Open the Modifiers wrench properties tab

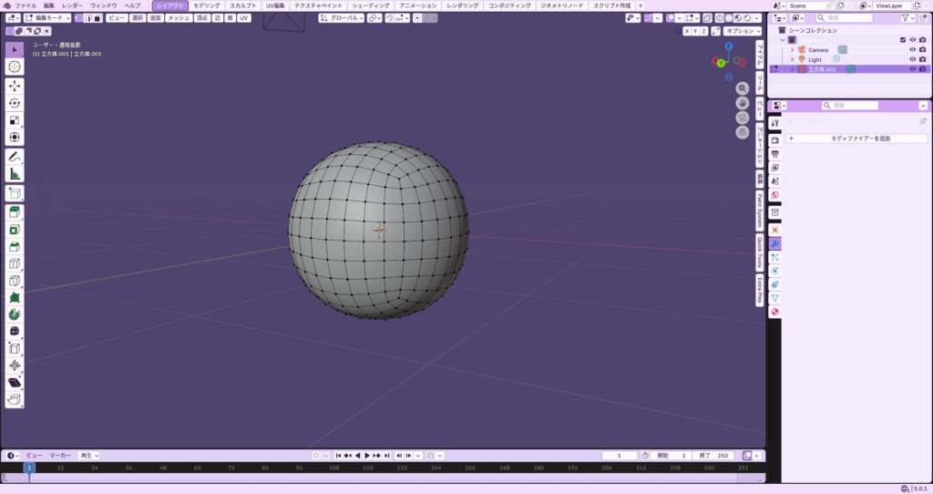pyautogui.click(x=774, y=244)
